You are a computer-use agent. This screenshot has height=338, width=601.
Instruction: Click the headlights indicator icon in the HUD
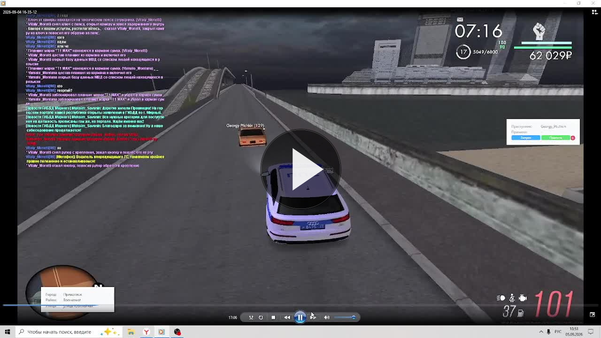(501, 298)
